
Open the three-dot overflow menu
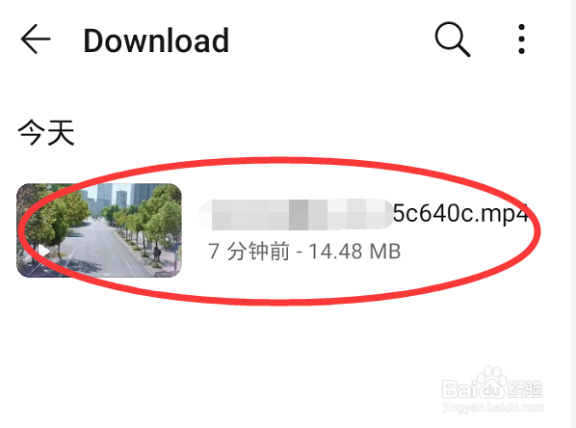[521, 40]
